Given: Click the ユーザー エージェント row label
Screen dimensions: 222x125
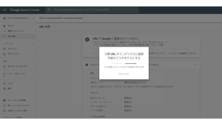Looking at the screenshot, I should [101, 102].
